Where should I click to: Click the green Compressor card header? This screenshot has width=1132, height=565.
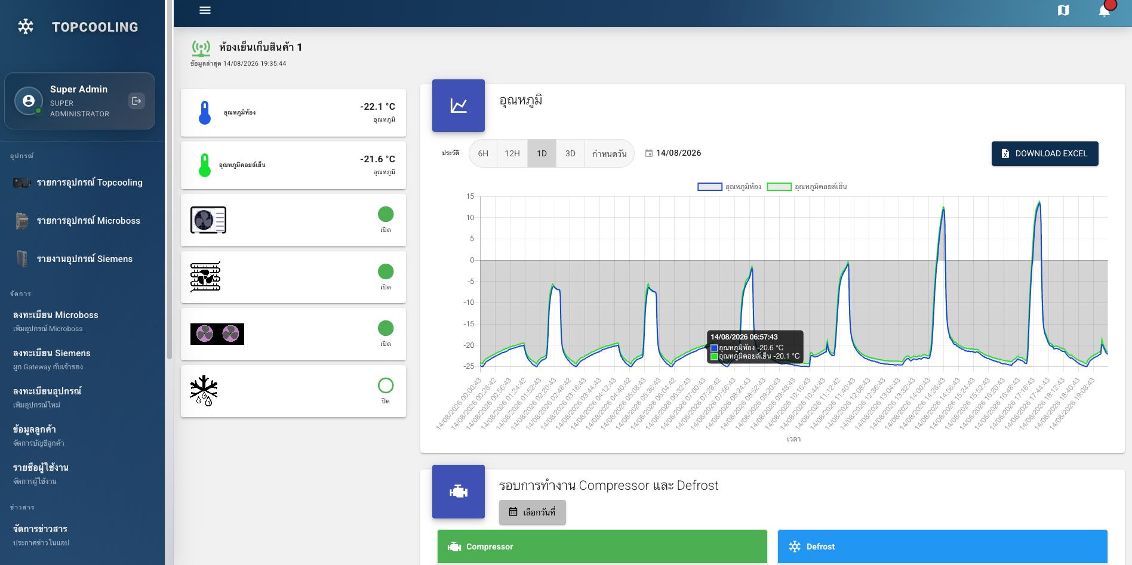click(x=602, y=547)
